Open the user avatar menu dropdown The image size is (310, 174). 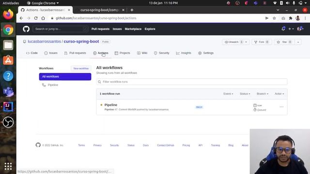(x=300, y=29)
